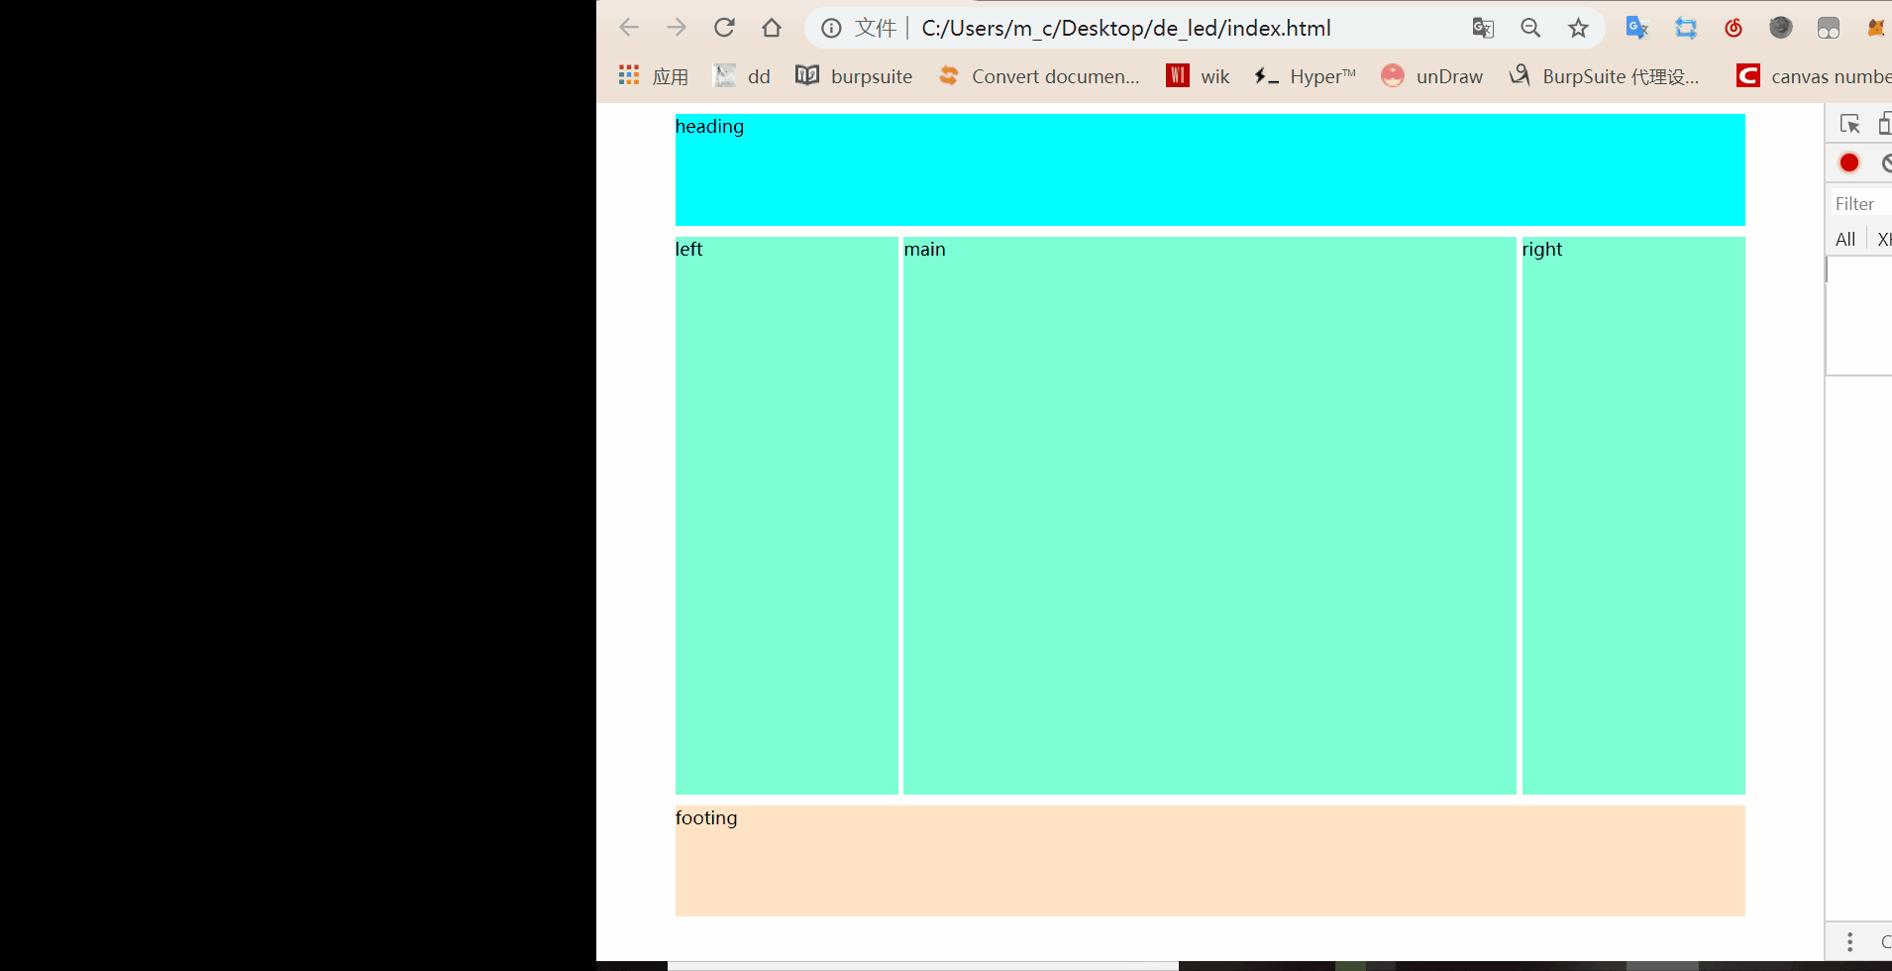Open the 'BurpSuite 代理设...' bookmark
Screen dimensions: 1892x971
(x=1604, y=76)
